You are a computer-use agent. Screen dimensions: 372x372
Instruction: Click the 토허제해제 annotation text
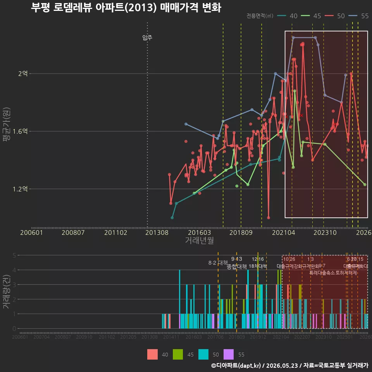pos(346,272)
